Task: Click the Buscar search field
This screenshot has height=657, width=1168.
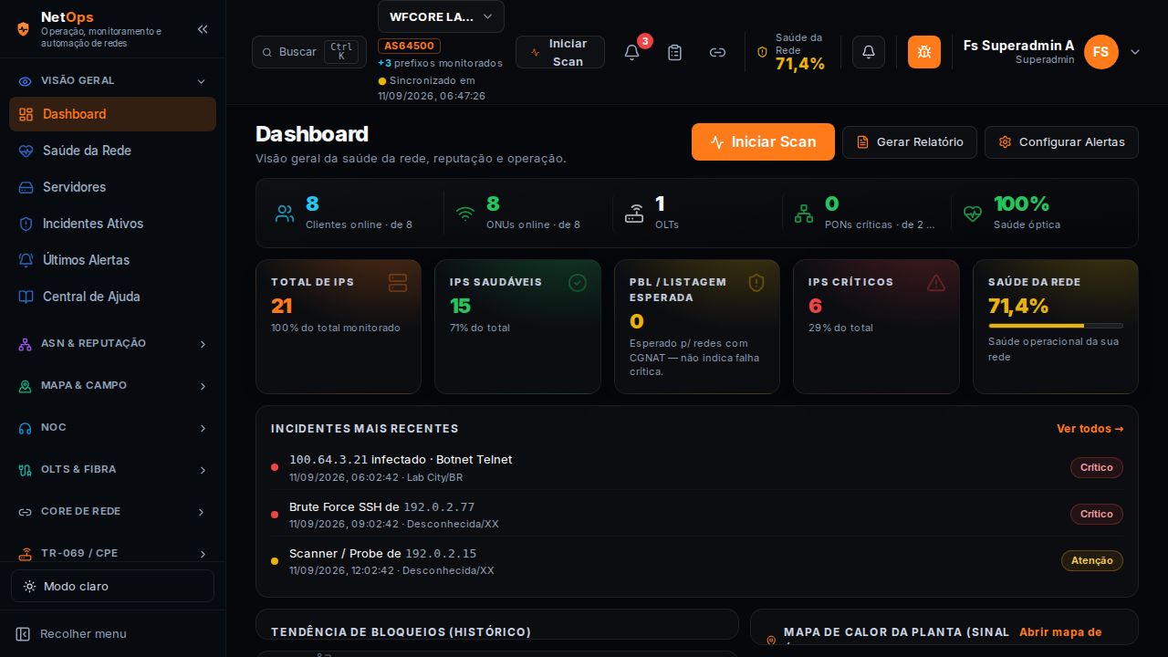Action: (x=309, y=52)
